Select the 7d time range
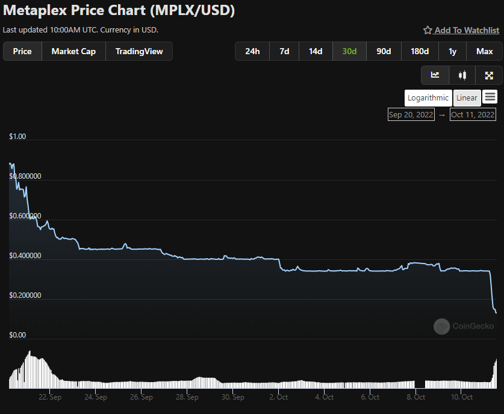The width and height of the screenshot is (504, 414). tap(284, 51)
